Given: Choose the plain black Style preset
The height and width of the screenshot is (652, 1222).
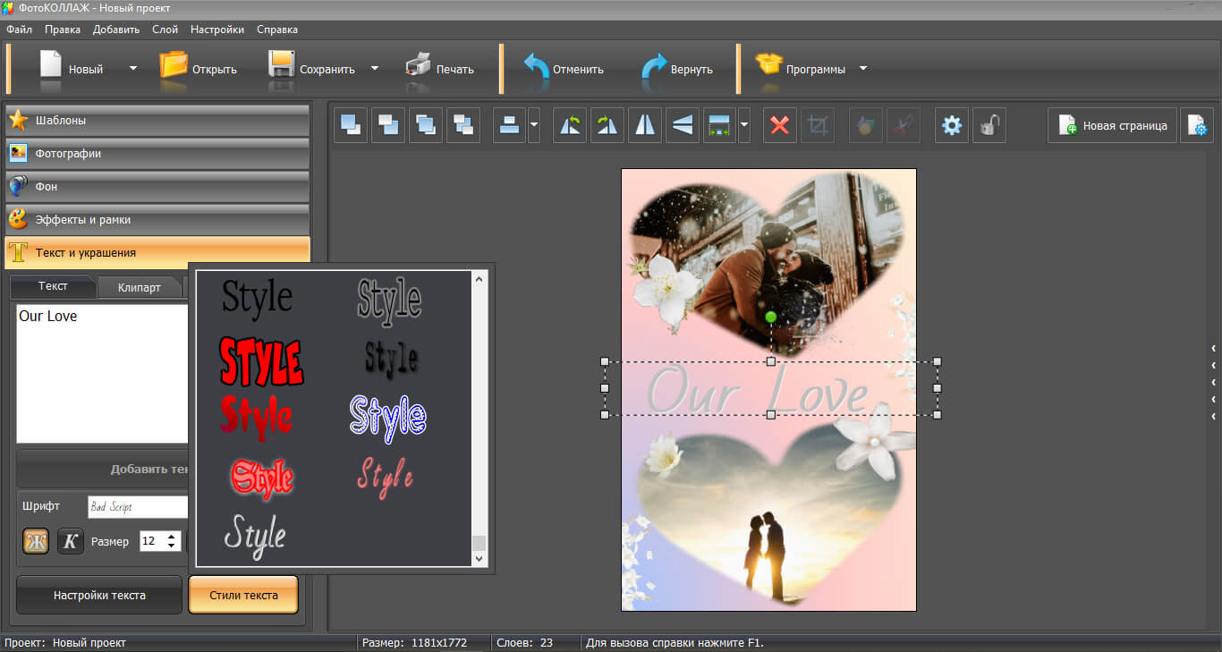Looking at the screenshot, I should (x=257, y=298).
